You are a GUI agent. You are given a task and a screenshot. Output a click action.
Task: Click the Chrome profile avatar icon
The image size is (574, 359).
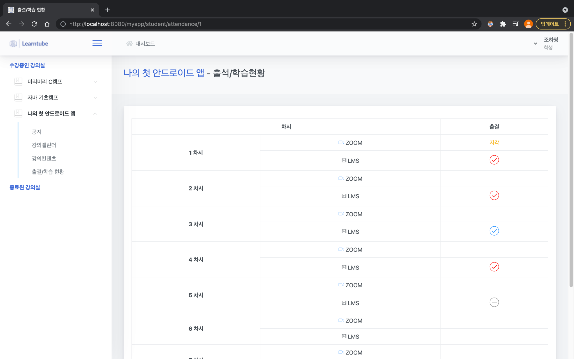(x=528, y=24)
